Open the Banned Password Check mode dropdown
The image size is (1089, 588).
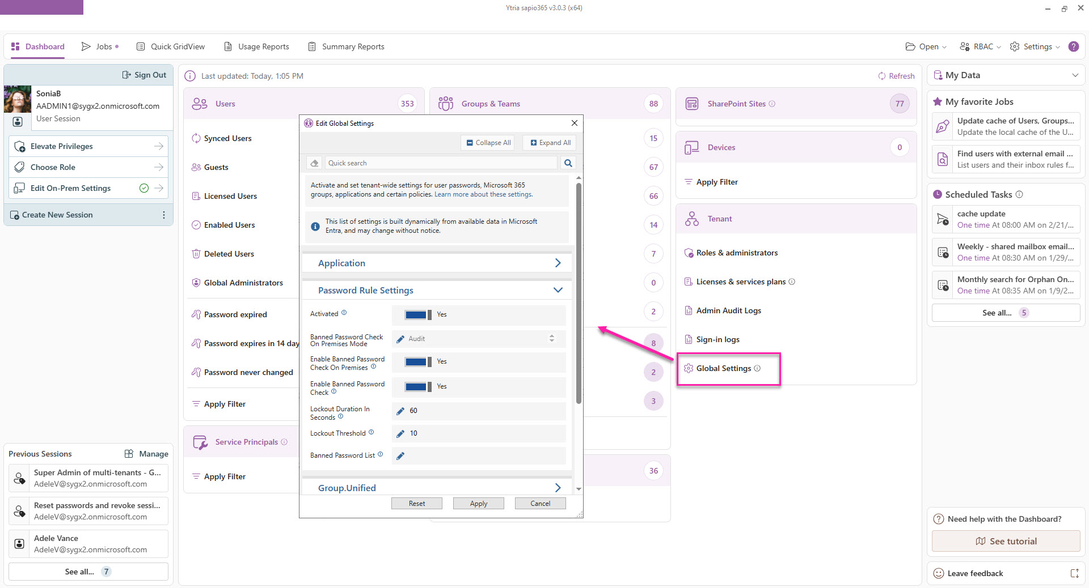click(x=551, y=339)
